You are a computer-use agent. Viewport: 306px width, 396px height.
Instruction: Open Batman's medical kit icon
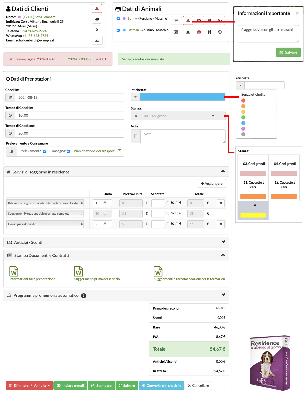click(199, 32)
